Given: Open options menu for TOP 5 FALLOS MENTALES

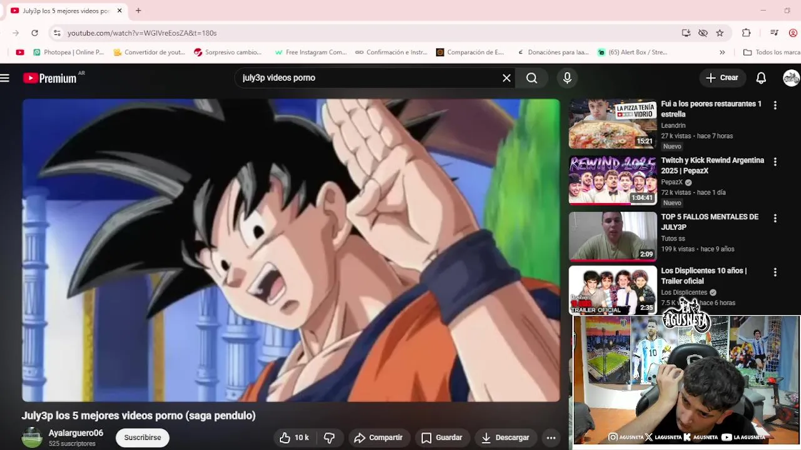Looking at the screenshot, I should (775, 218).
